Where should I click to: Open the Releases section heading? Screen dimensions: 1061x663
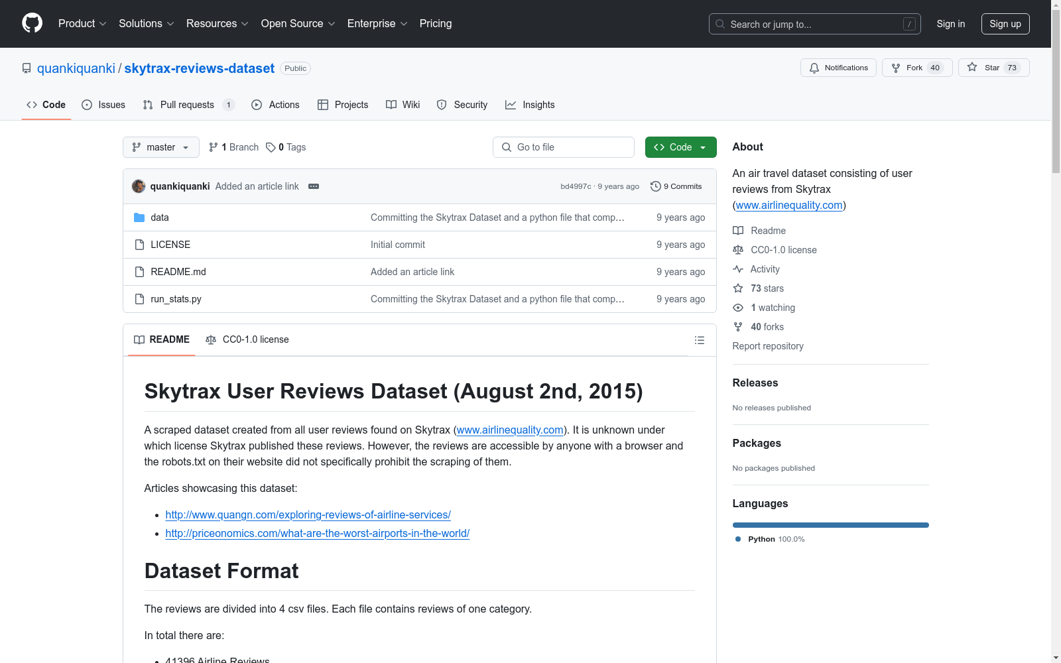point(755,383)
